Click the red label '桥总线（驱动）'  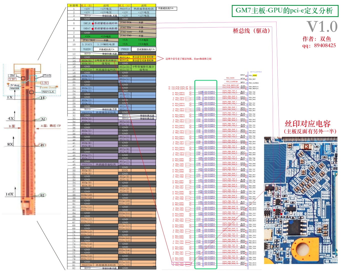tap(252, 31)
